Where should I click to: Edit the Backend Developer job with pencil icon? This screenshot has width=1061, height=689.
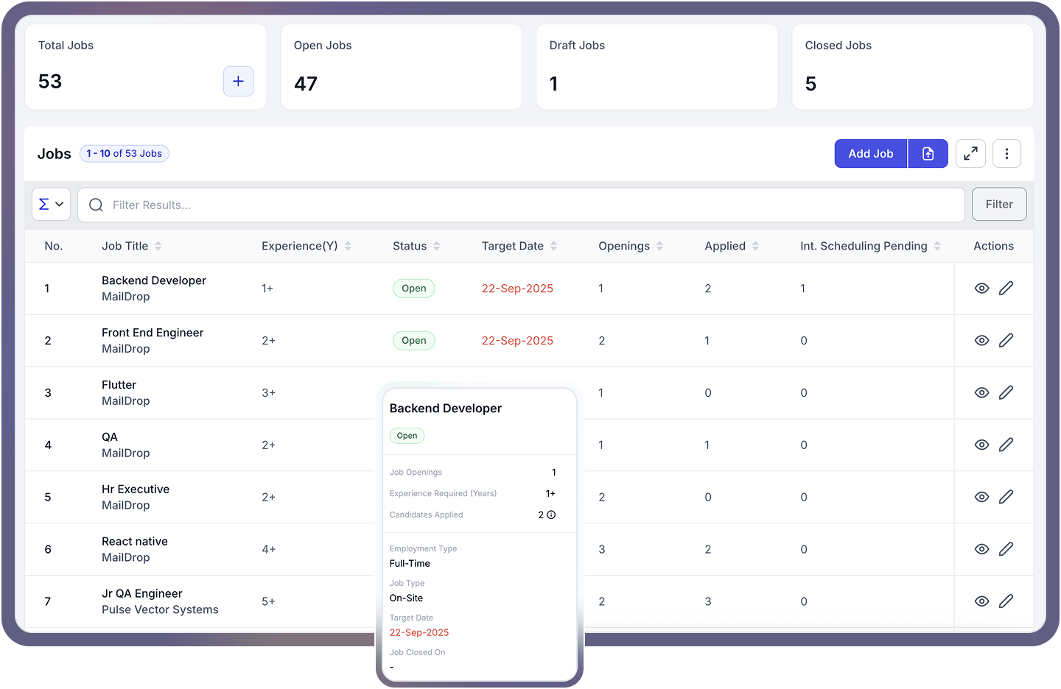pos(1006,288)
